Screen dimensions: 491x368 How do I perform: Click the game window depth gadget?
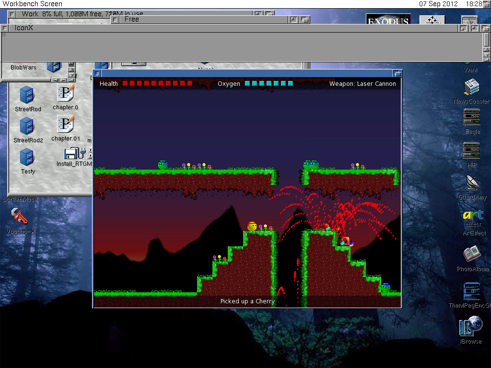[x=397, y=73]
